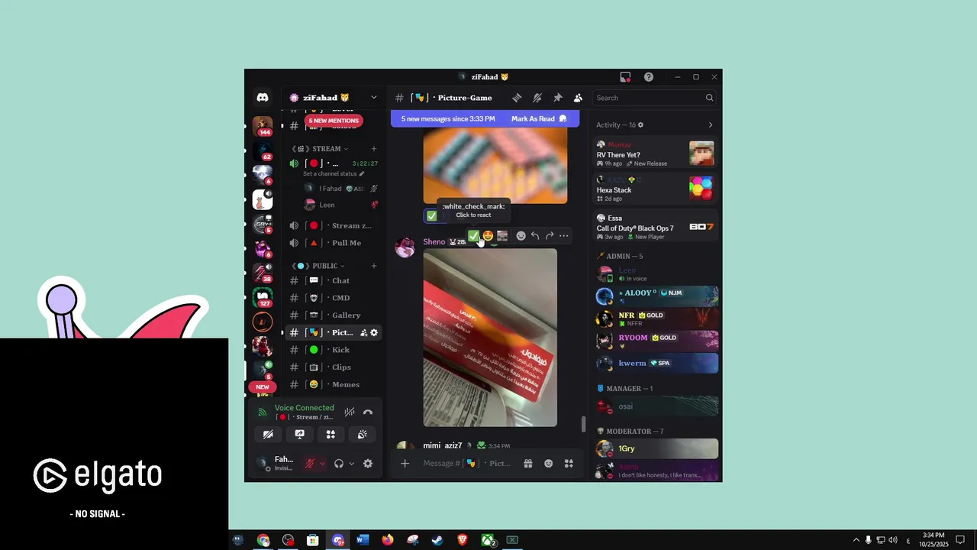Open the gift icon in message bar
Image resolution: width=977 pixels, height=550 pixels.
527,464
